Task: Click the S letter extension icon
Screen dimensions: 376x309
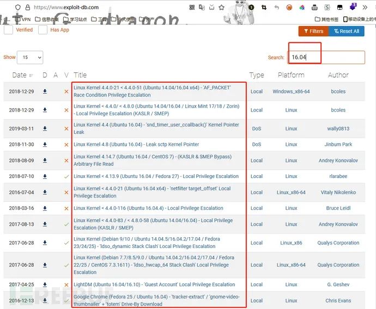Action: 327,8
